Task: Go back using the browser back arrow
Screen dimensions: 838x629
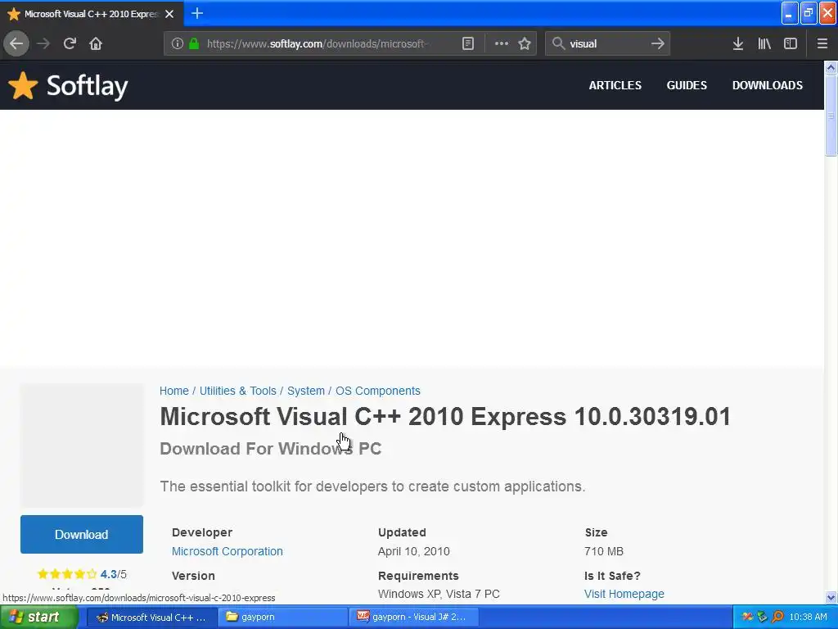Action: coord(16,43)
